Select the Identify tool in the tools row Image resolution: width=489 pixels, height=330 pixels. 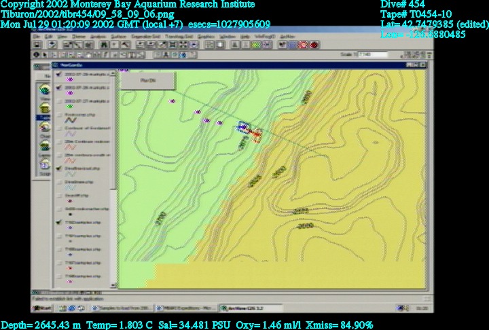coord(36,54)
